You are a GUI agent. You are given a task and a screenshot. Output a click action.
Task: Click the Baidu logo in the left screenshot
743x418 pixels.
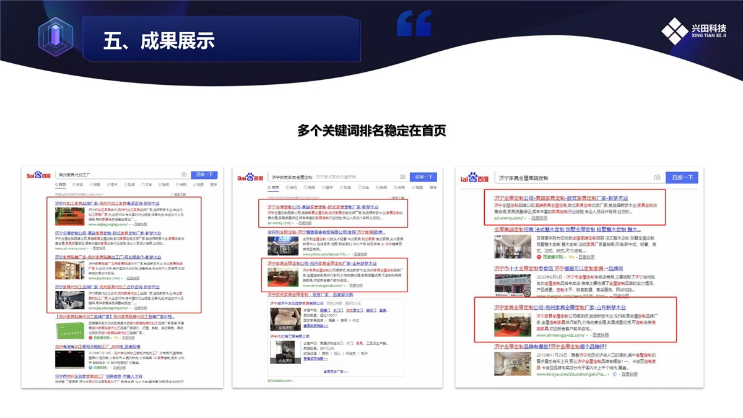tap(38, 175)
